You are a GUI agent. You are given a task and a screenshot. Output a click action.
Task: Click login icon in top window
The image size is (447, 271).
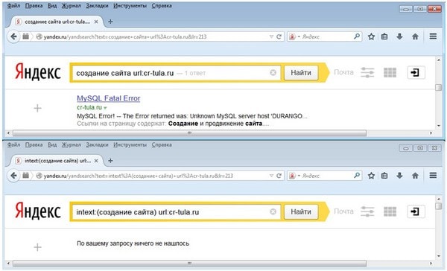[x=416, y=72]
